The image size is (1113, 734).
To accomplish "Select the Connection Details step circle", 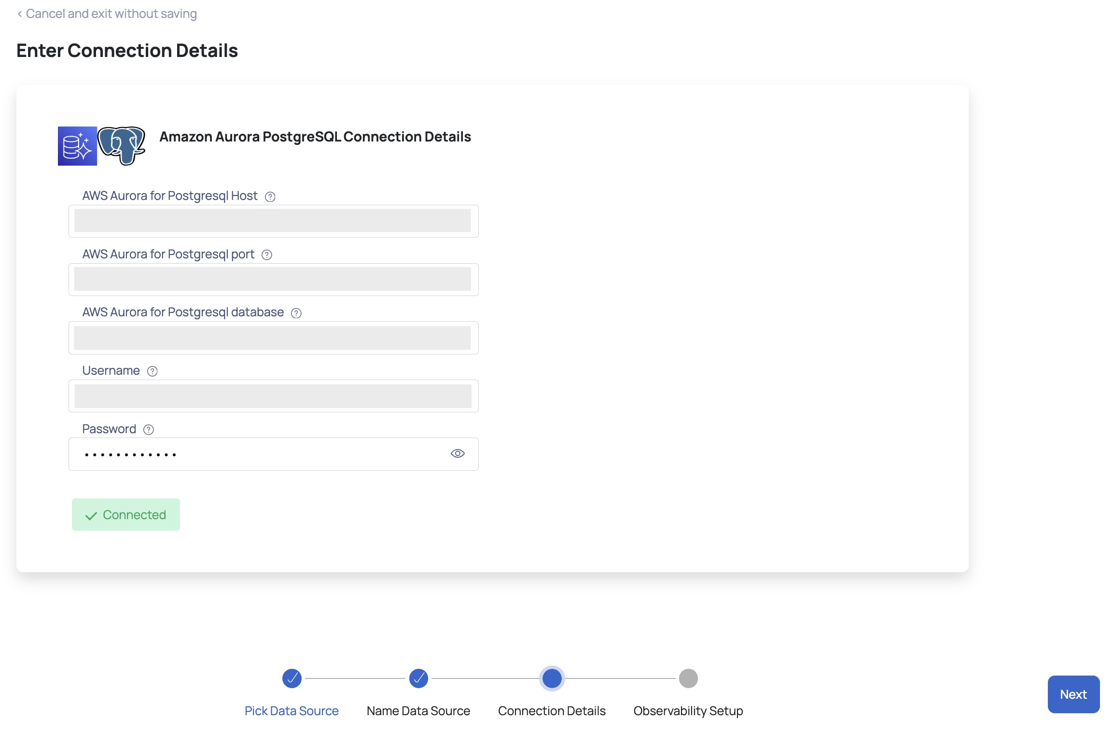I will coord(552,678).
